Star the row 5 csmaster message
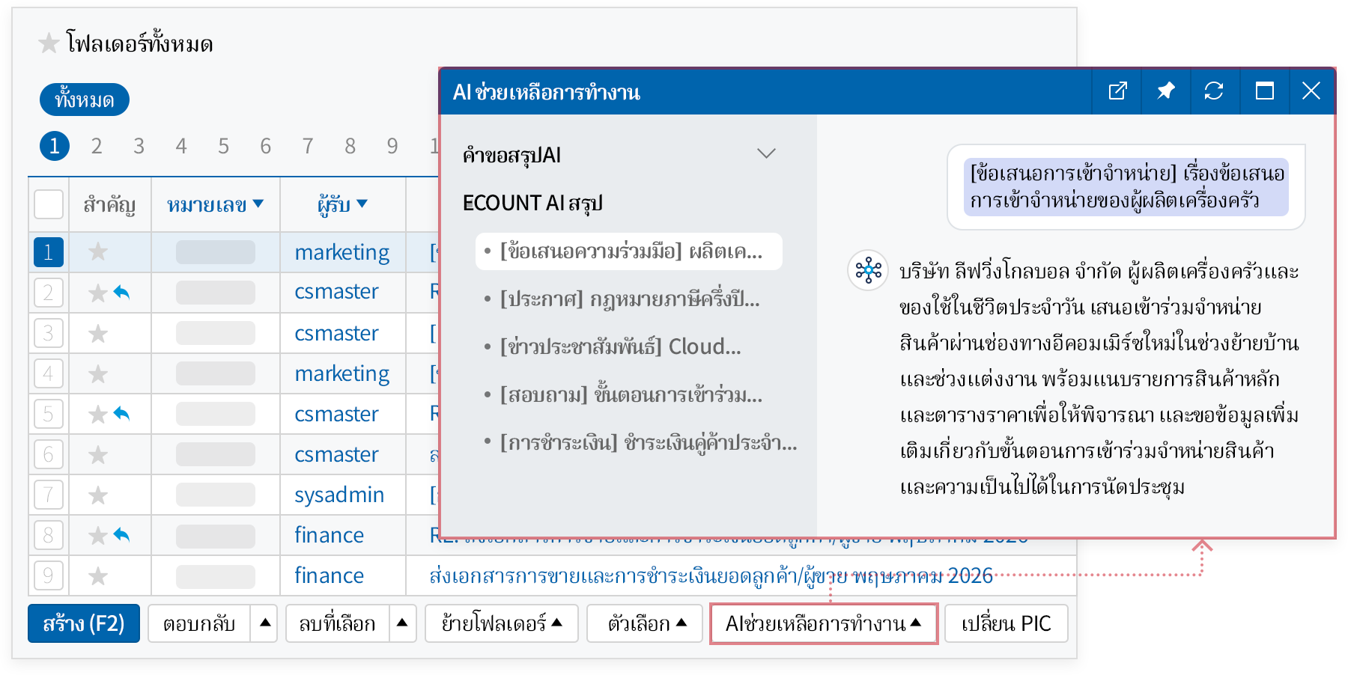The width and height of the screenshot is (1348, 675). point(98,414)
